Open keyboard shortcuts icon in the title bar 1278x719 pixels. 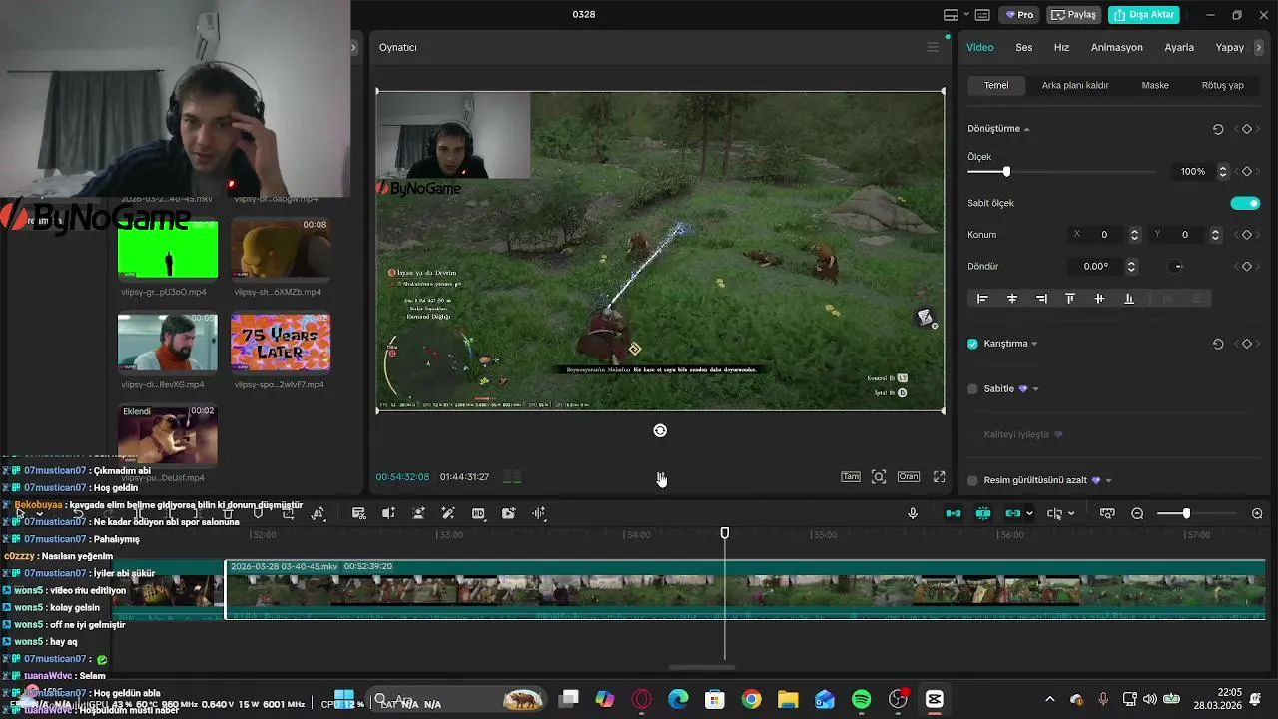(x=982, y=15)
